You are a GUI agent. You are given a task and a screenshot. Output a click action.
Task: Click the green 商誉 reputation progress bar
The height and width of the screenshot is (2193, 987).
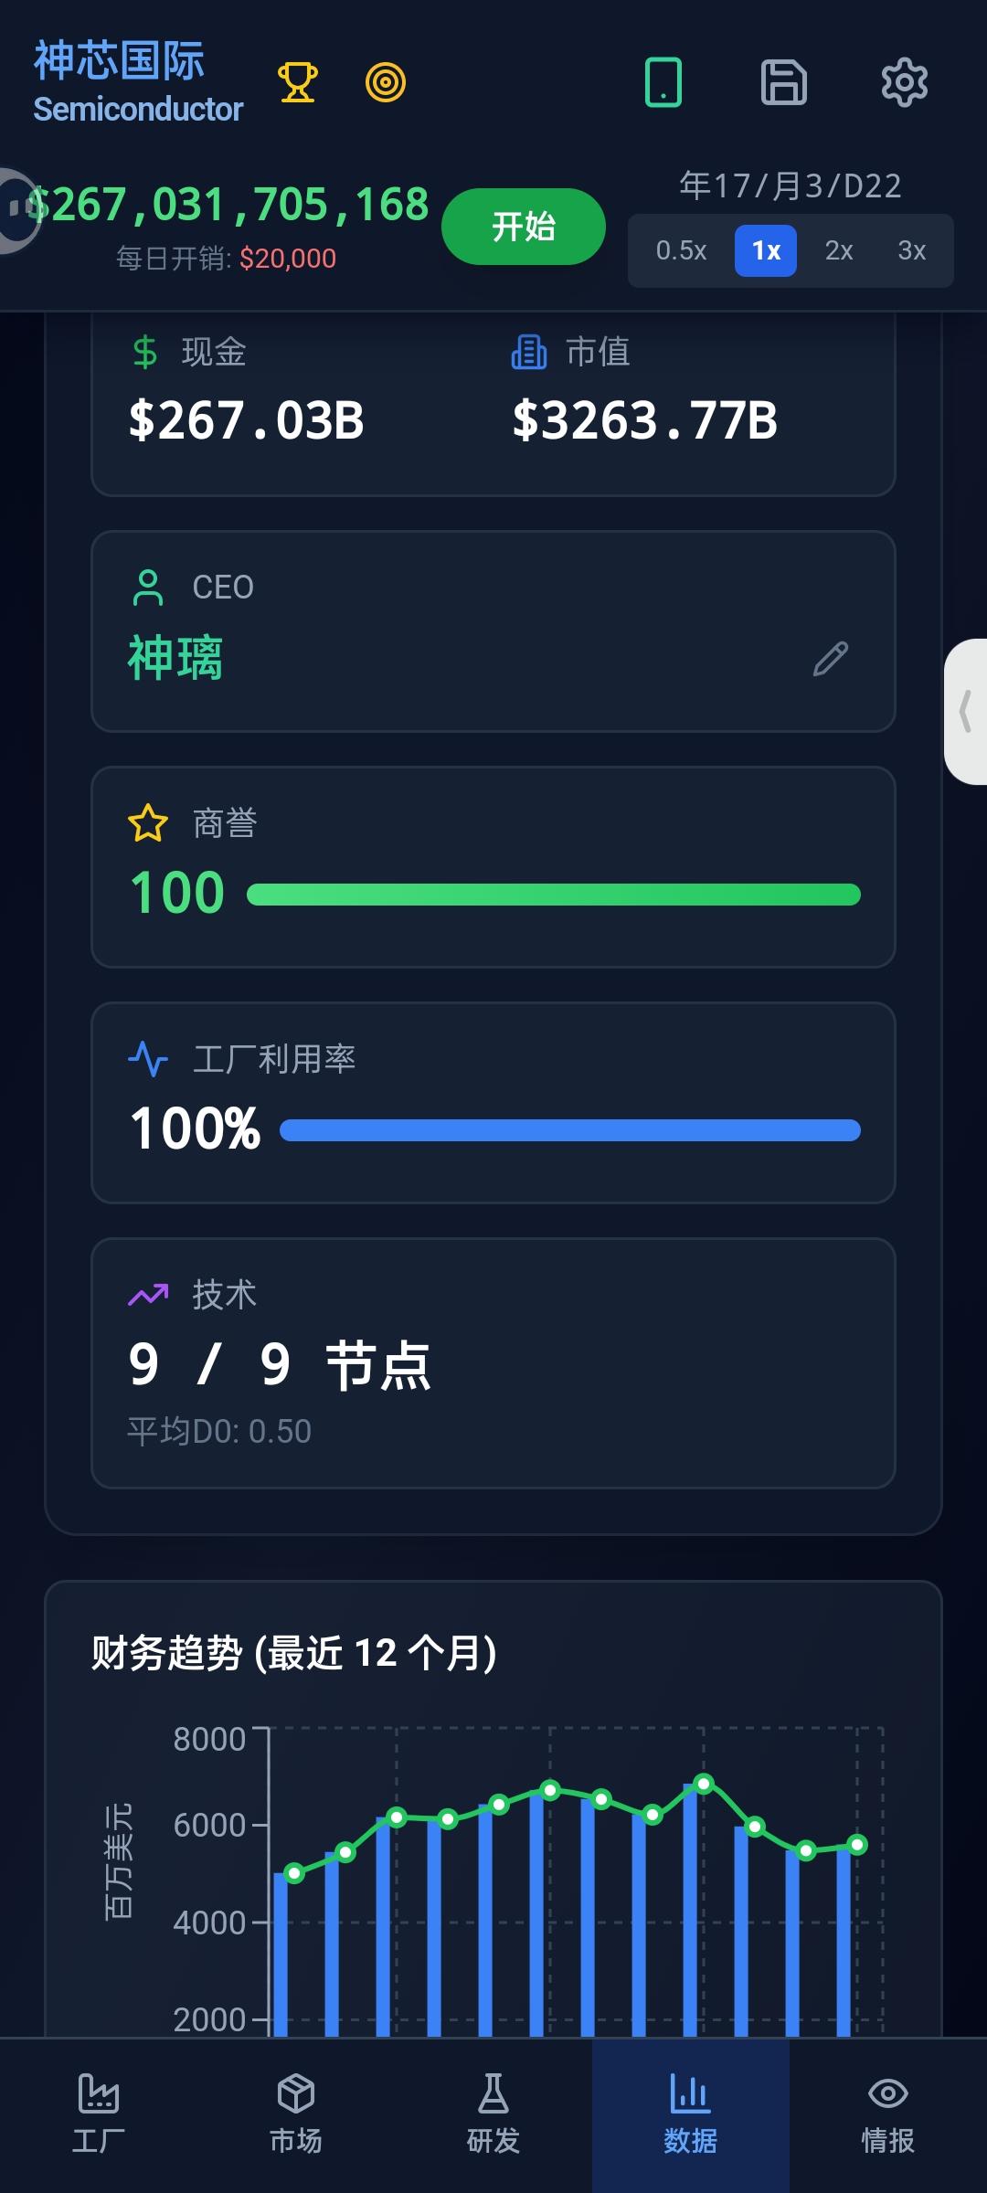pyautogui.click(x=553, y=895)
